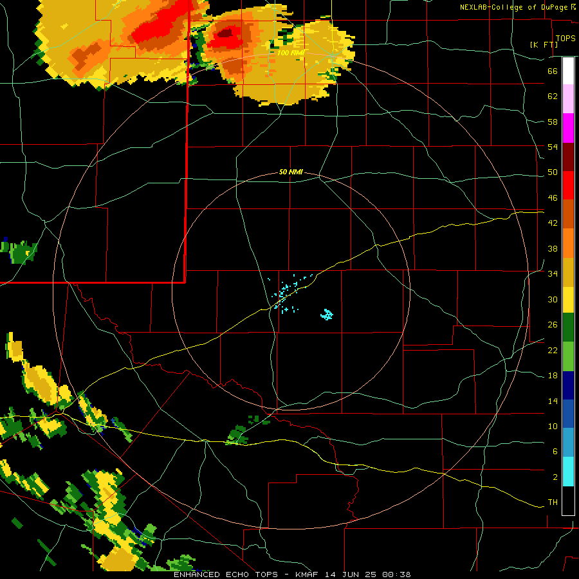Click the navy blue swatch between 18 and 14

(x=568, y=385)
